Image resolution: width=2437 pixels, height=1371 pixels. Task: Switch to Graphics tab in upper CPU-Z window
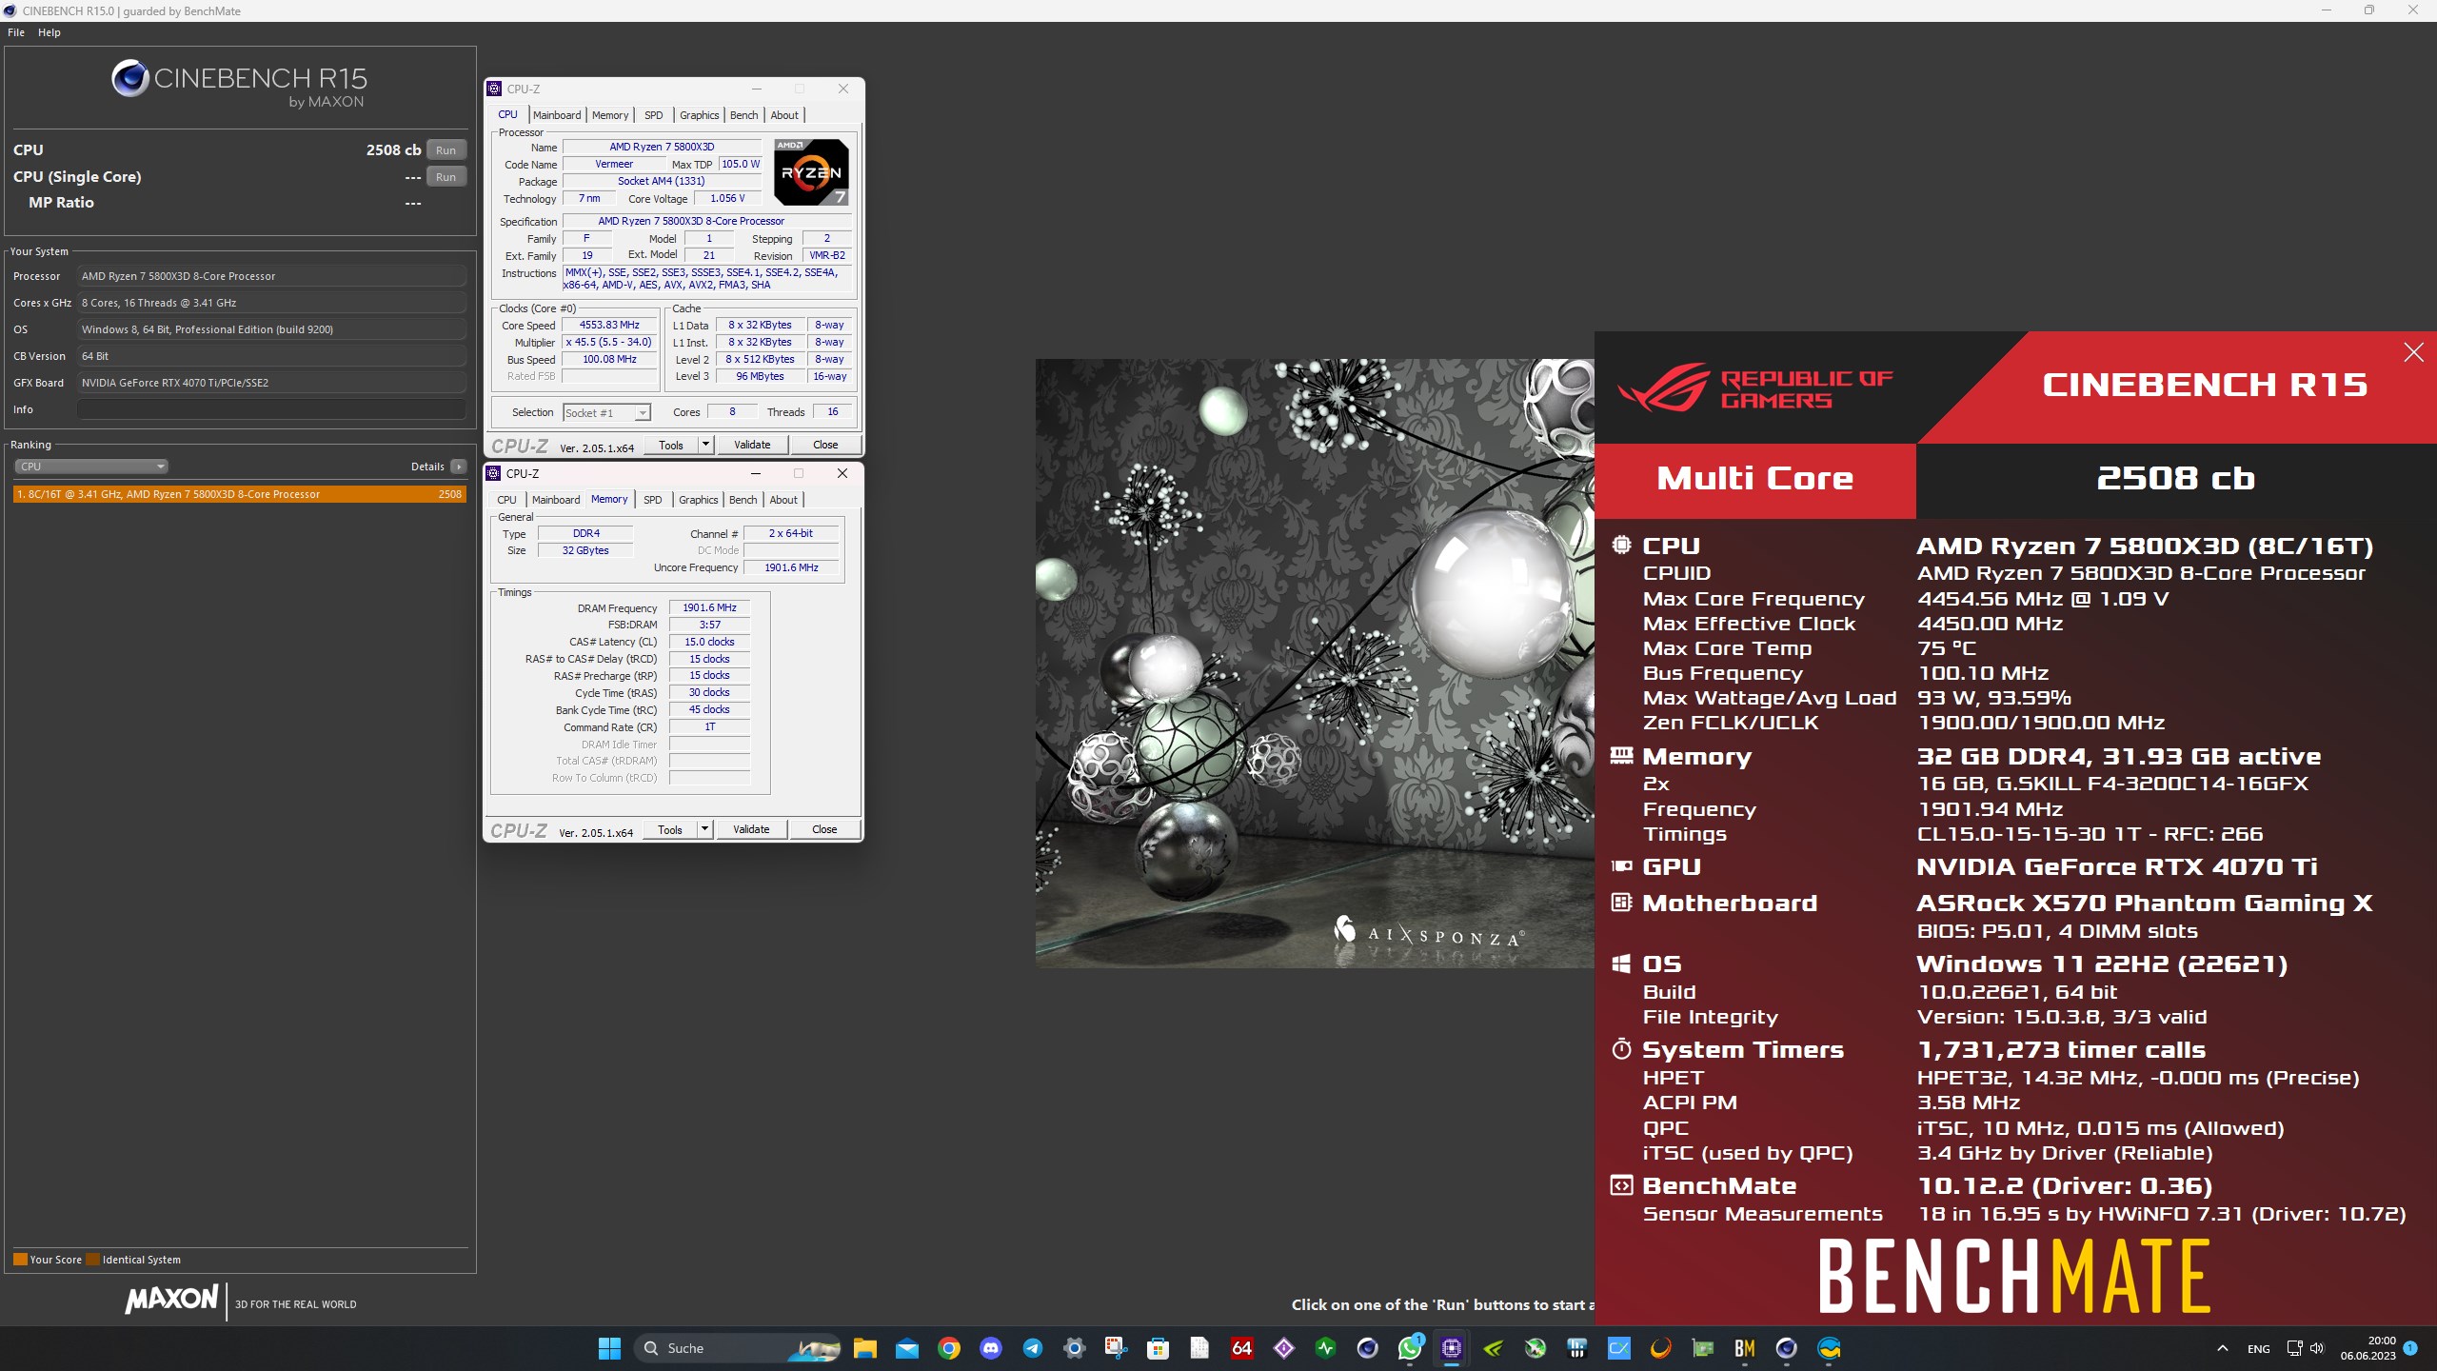click(699, 115)
